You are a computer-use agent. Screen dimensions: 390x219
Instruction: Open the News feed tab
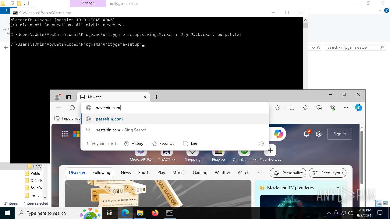126,172
